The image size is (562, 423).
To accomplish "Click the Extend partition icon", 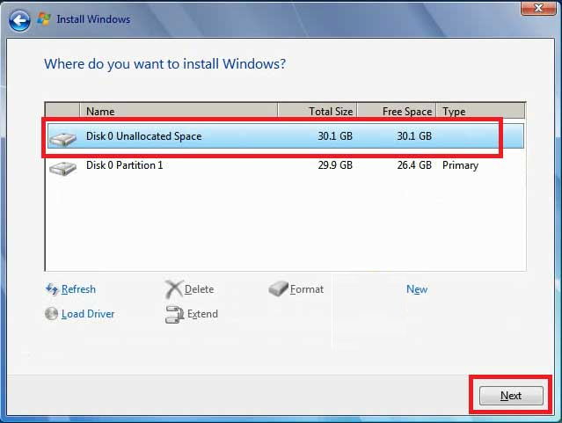I will tap(173, 314).
